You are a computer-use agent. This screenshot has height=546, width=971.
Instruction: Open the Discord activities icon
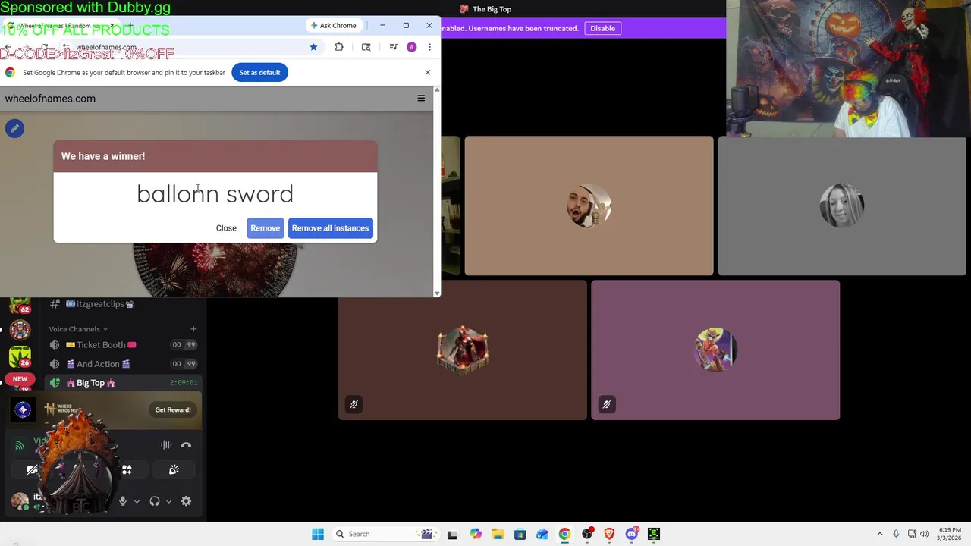(x=127, y=470)
